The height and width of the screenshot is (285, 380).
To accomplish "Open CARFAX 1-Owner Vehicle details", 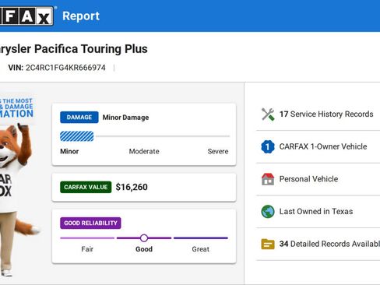I will [318, 146].
